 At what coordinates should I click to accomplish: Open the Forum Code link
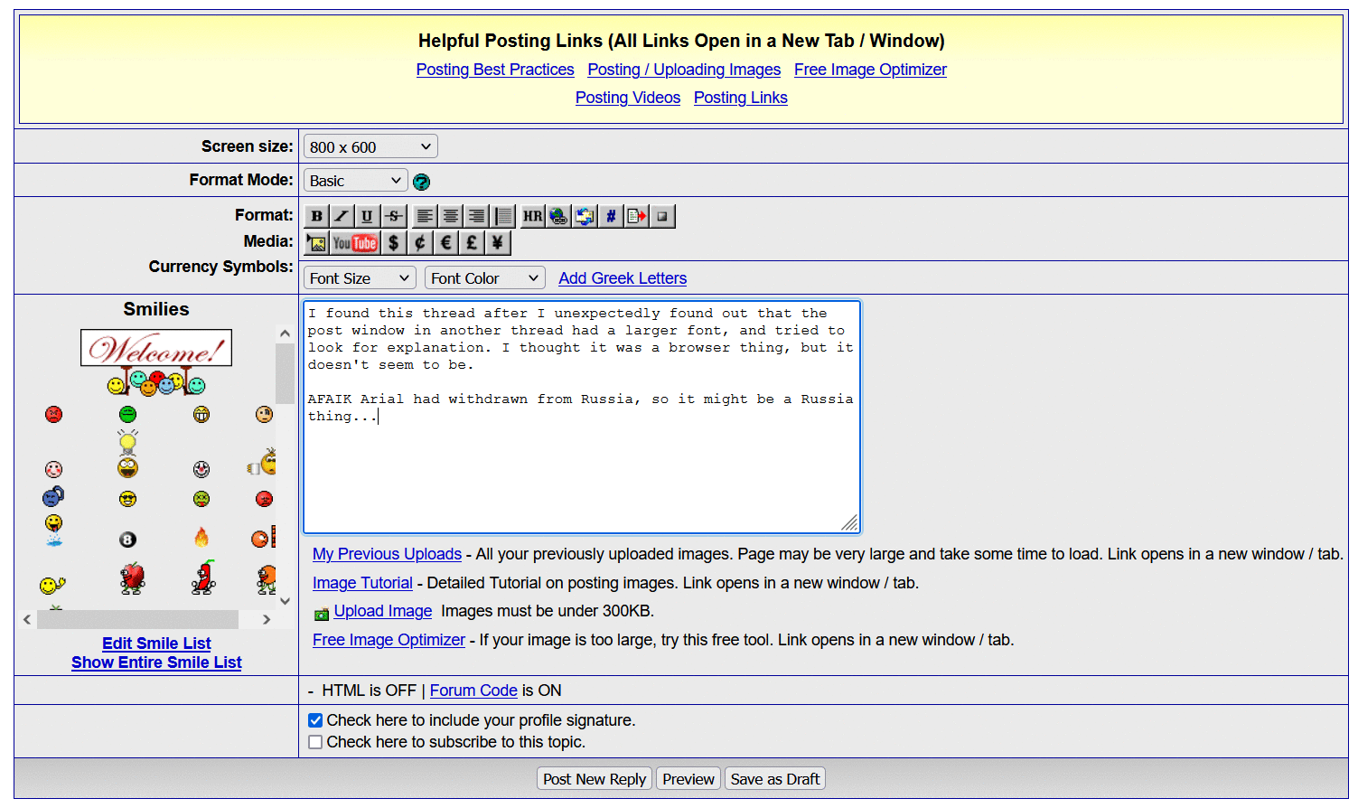click(473, 691)
